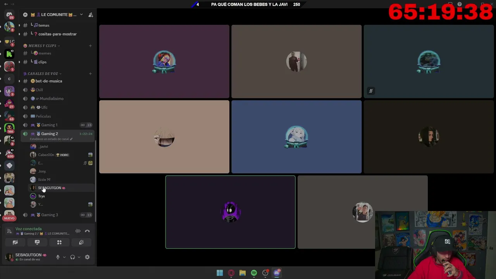
Task: Open the server settings gear next to LE COMUNITE
Action: point(25,15)
